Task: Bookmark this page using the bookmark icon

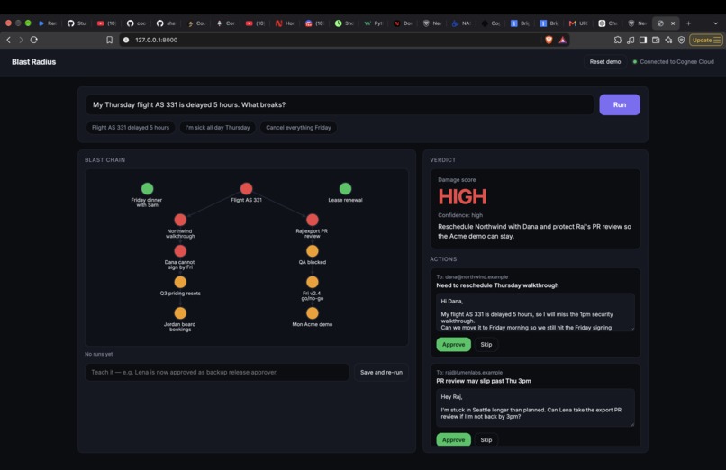Action: [109, 40]
